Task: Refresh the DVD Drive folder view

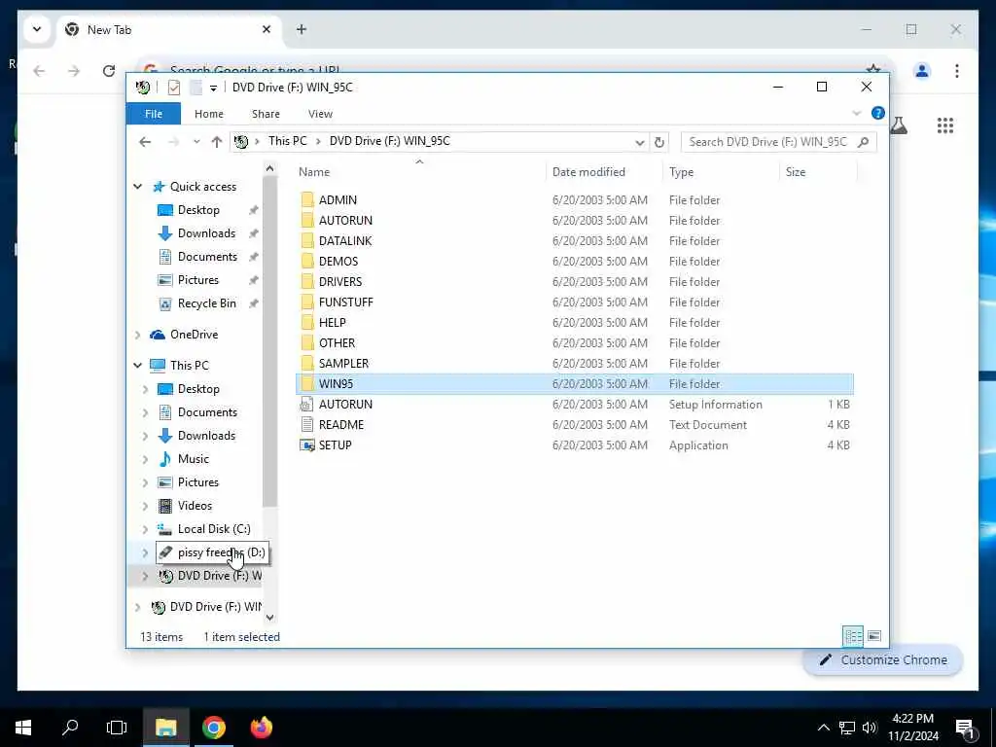Action: [658, 142]
